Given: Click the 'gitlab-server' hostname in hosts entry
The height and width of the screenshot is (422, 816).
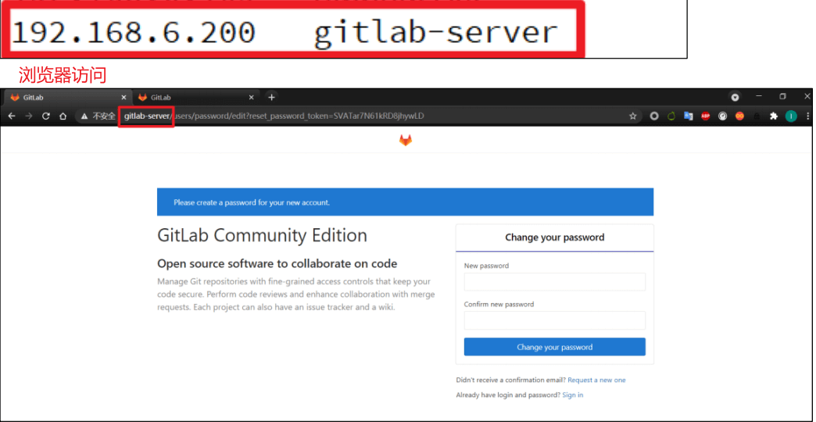Looking at the screenshot, I should (x=435, y=32).
